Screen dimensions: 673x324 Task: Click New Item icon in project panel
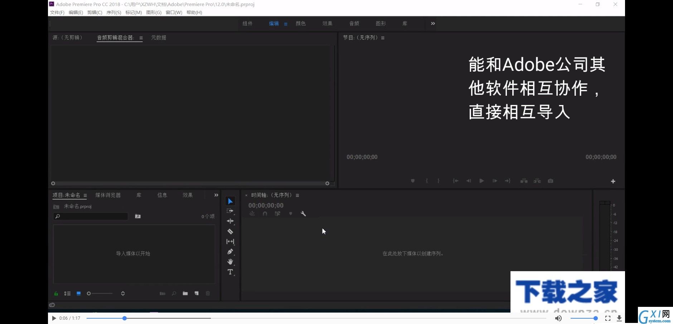(x=197, y=294)
